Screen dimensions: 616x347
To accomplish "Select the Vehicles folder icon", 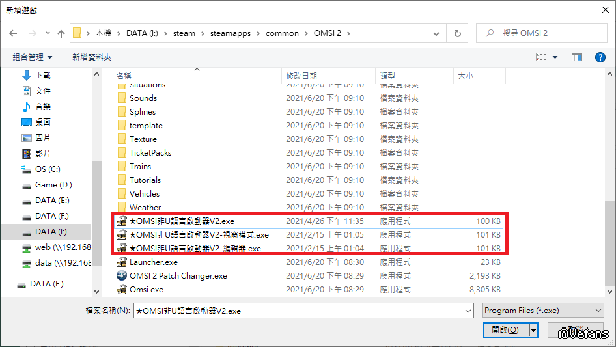I will [122, 194].
